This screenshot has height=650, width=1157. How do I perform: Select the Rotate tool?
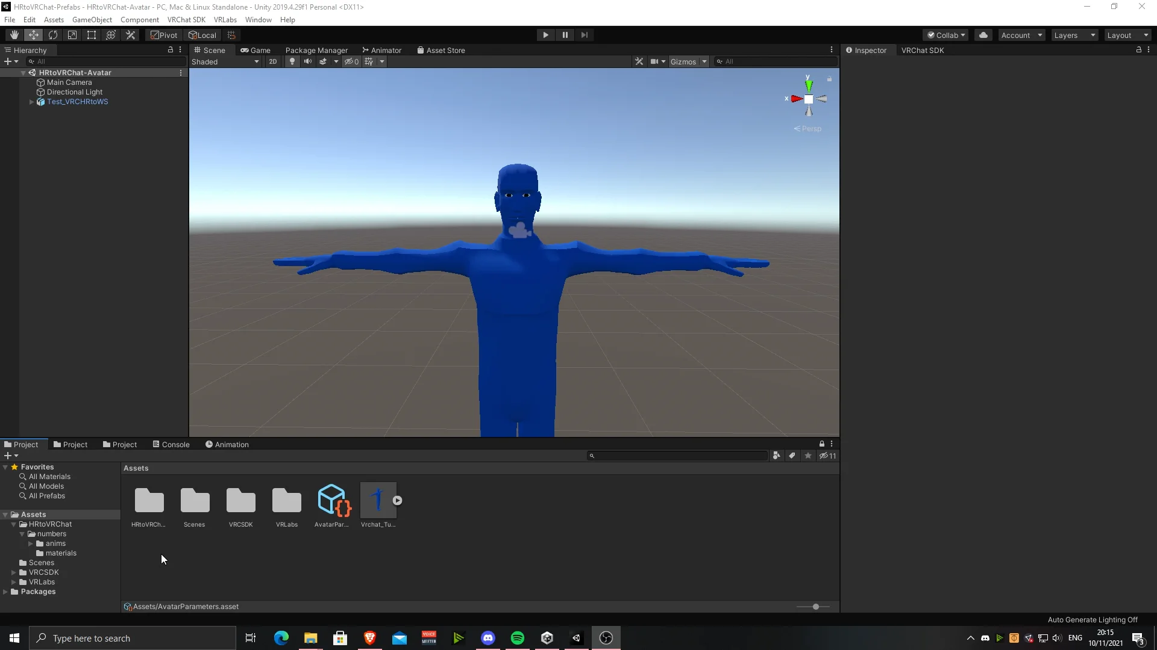(53, 34)
